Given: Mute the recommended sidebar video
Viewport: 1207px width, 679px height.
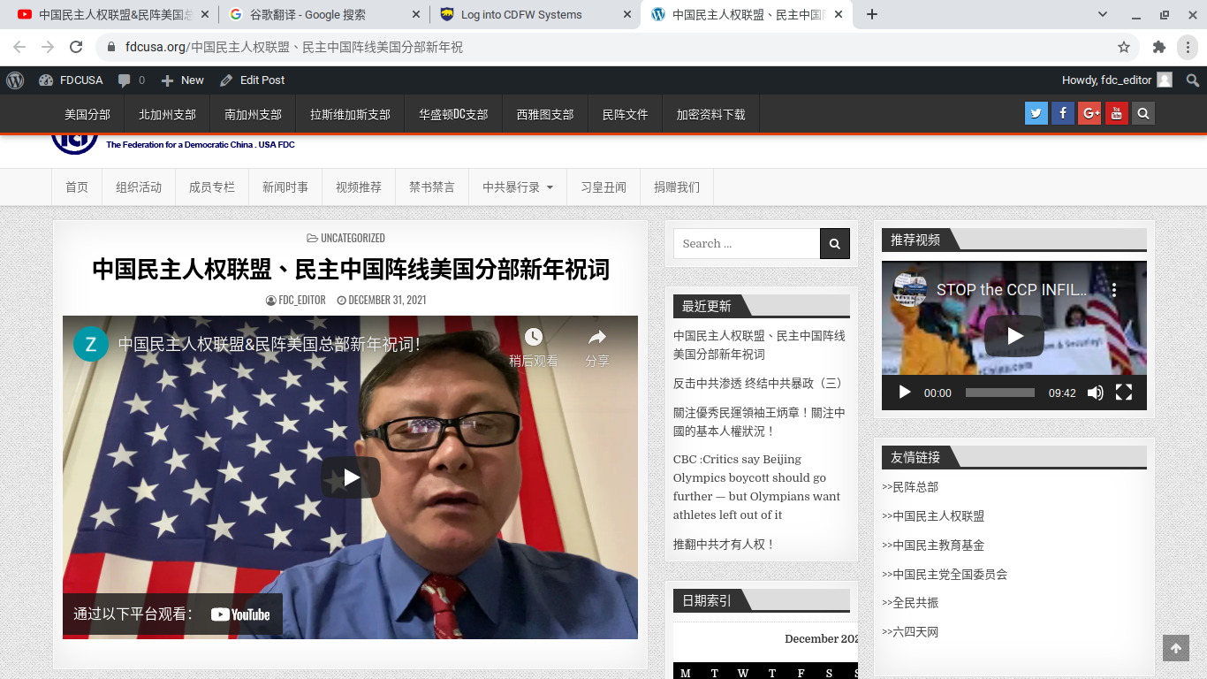Looking at the screenshot, I should pos(1096,392).
